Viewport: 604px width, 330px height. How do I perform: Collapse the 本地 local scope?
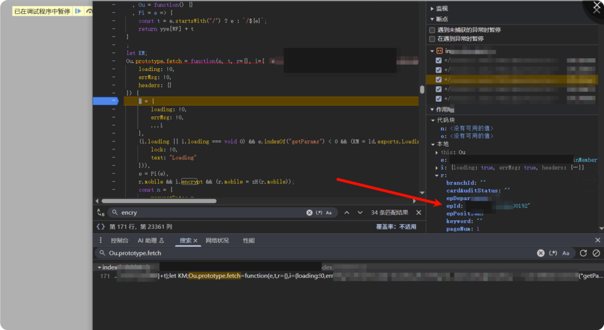pos(433,144)
